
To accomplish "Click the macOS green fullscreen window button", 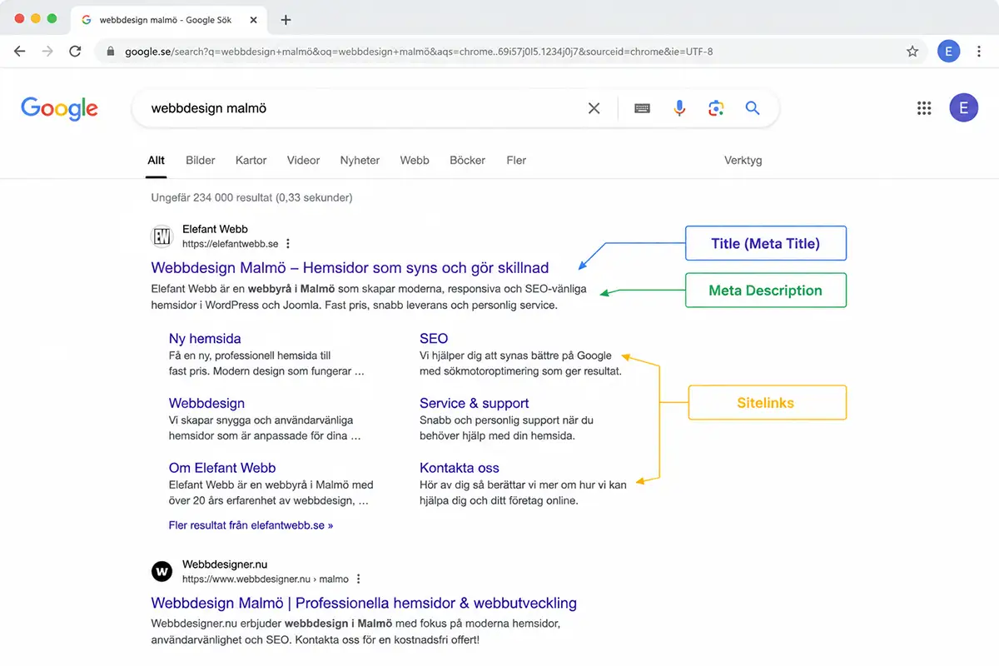I will coord(52,18).
